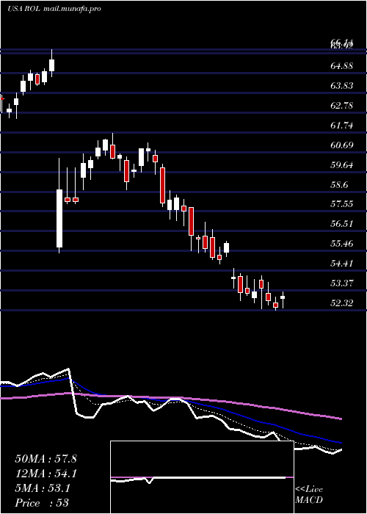Click the 59.64 price axis label
Screen dimensions: 367x514
(342, 164)
